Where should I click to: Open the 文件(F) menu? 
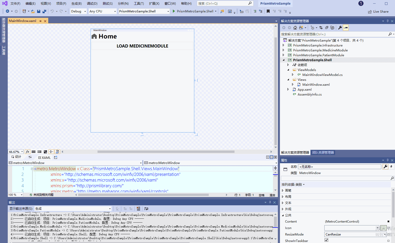point(15,3)
